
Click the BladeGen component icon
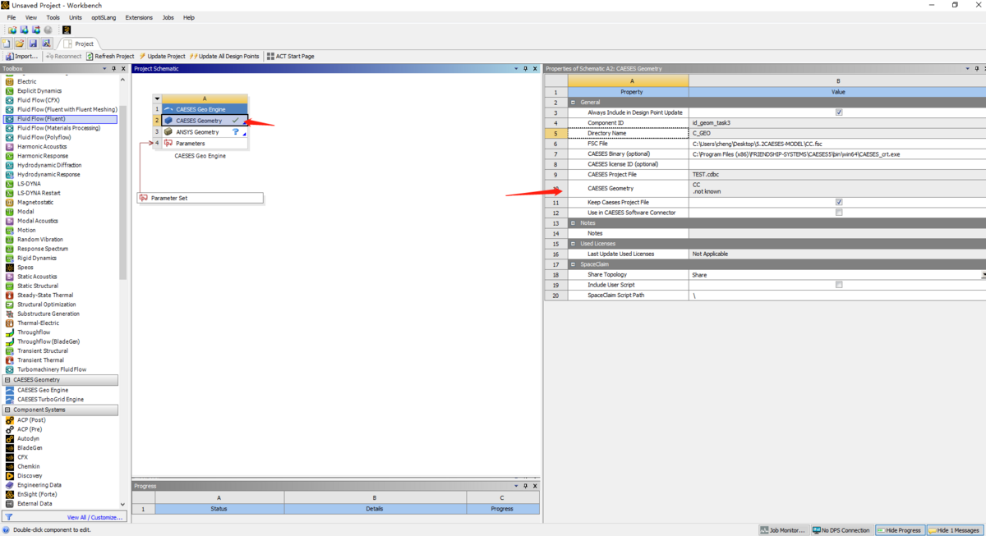coord(10,448)
